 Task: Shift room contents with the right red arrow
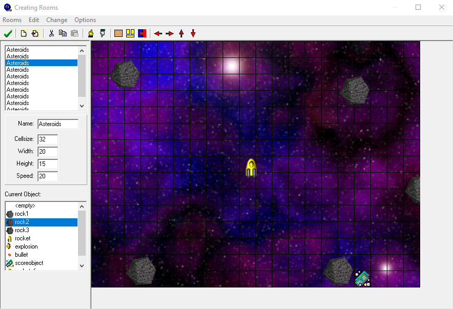[170, 33]
